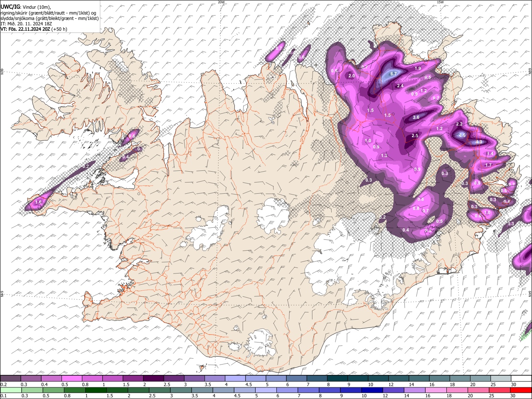
Task: Pick the dusky purple 0.2 mm snow legend swatch
Action: (10, 378)
